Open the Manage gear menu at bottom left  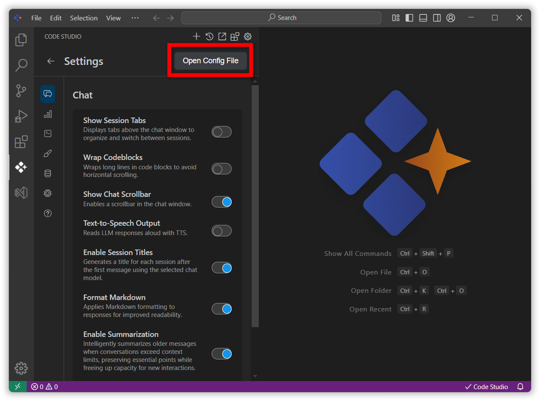21,368
